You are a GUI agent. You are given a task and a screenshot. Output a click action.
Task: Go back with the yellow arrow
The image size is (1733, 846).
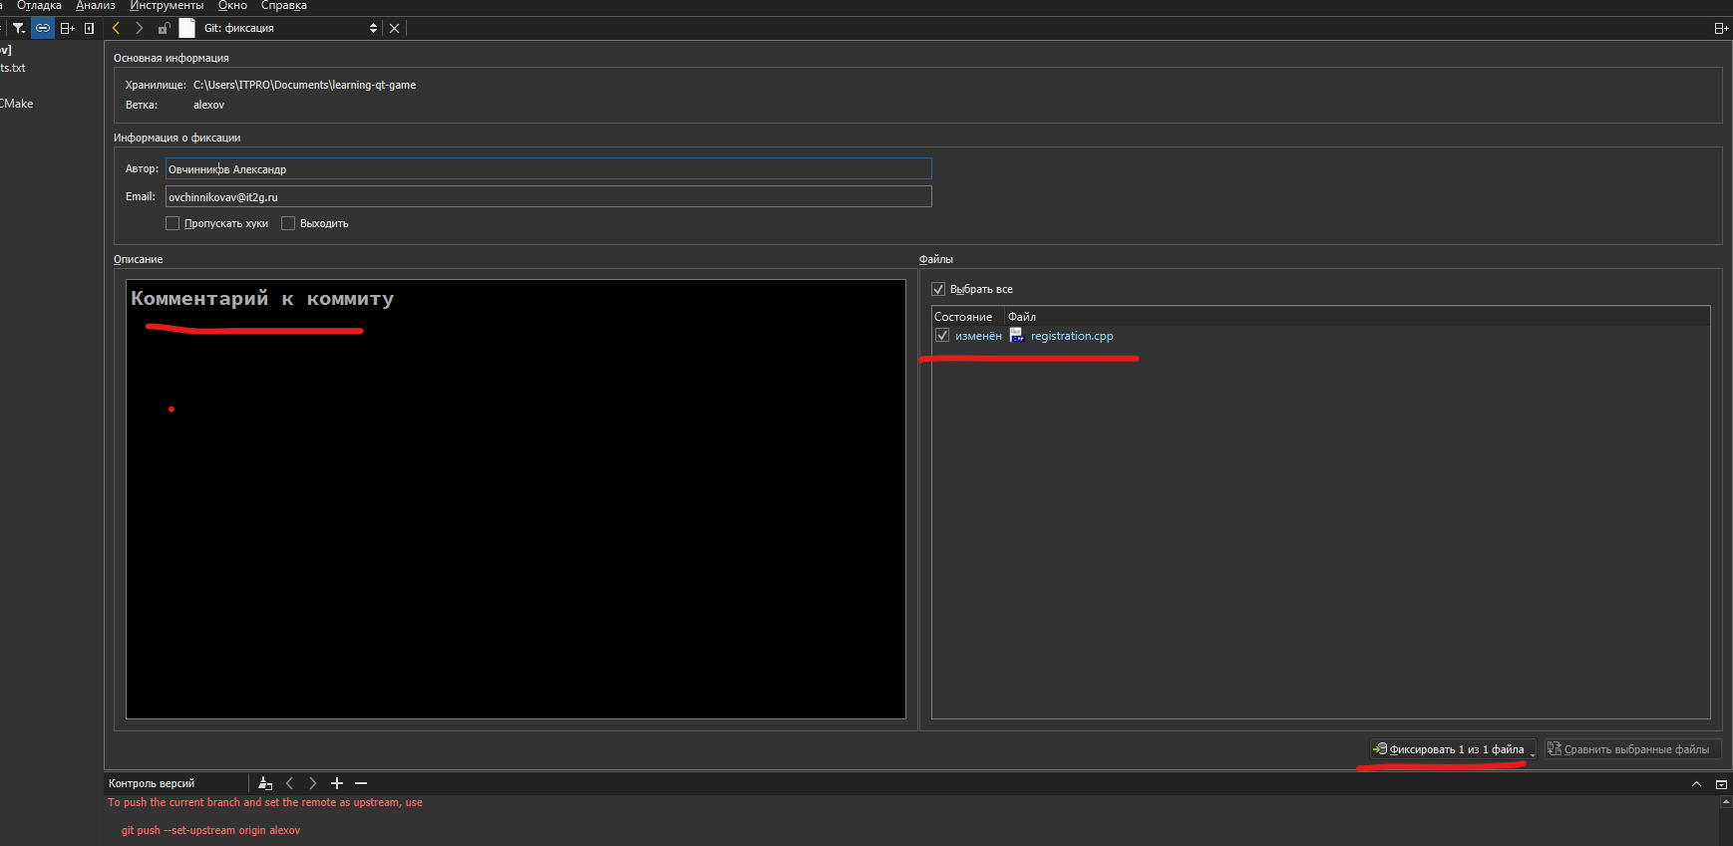tap(116, 28)
